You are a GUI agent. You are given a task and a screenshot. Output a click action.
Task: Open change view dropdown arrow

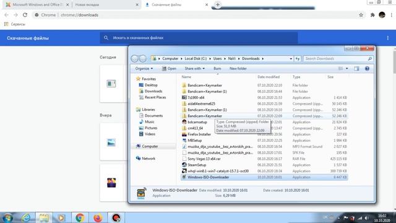pos(346,69)
